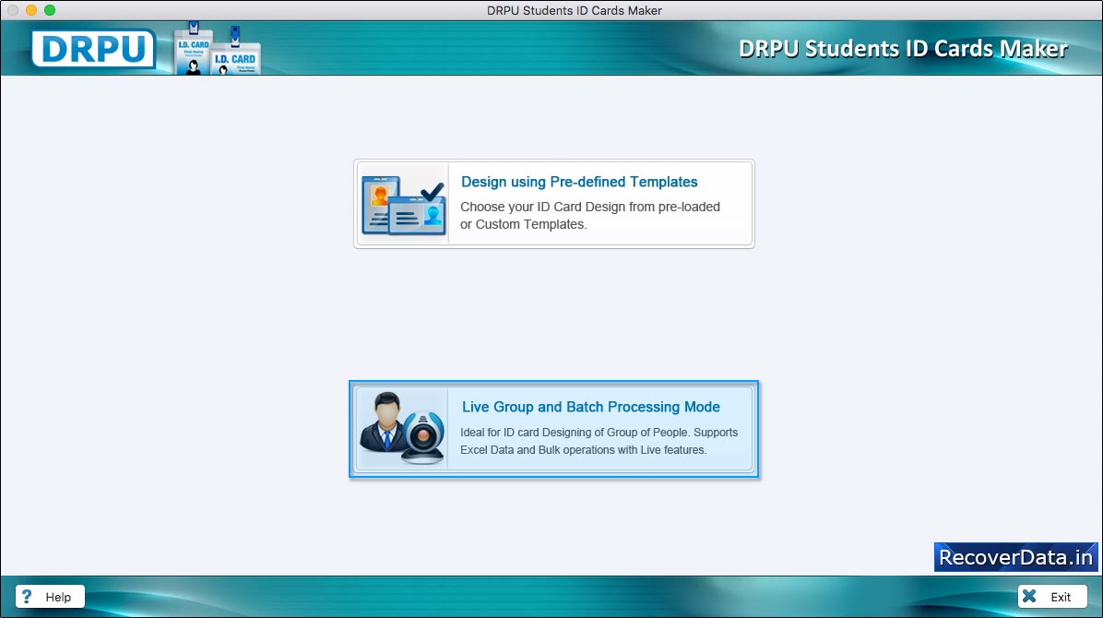Minimize window using yellow button
1103x618 pixels.
click(31, 10)
